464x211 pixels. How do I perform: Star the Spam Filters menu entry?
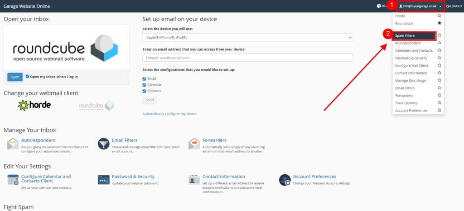coord(440,35)
